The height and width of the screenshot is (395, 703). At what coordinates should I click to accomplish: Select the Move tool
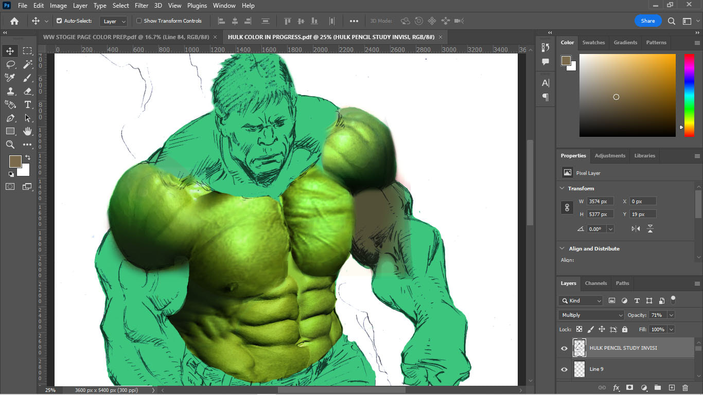click(10, 51)
